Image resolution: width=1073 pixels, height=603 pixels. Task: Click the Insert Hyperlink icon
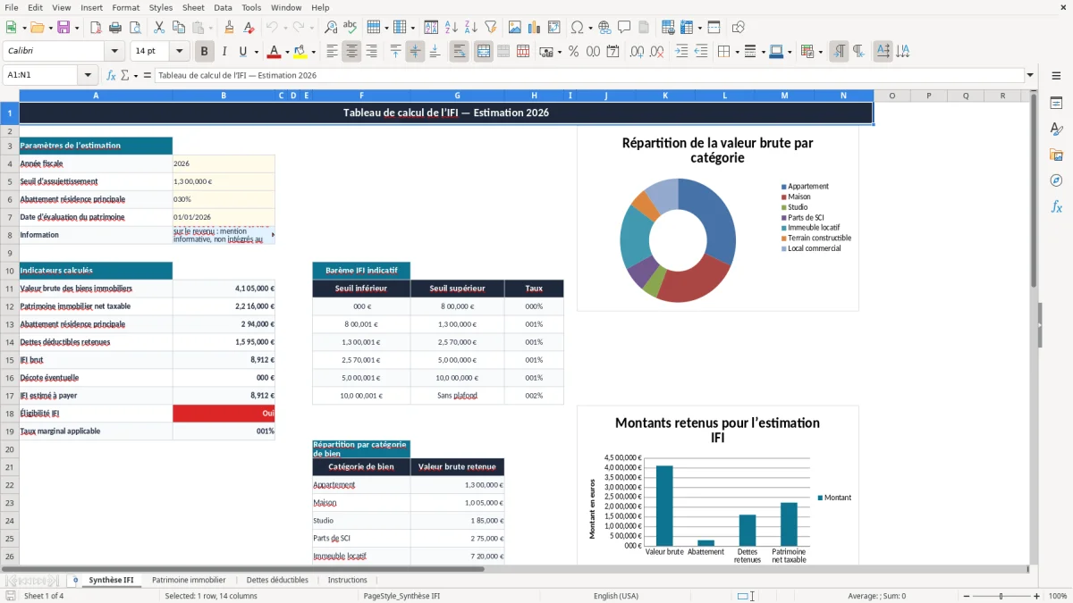point(605,28)
